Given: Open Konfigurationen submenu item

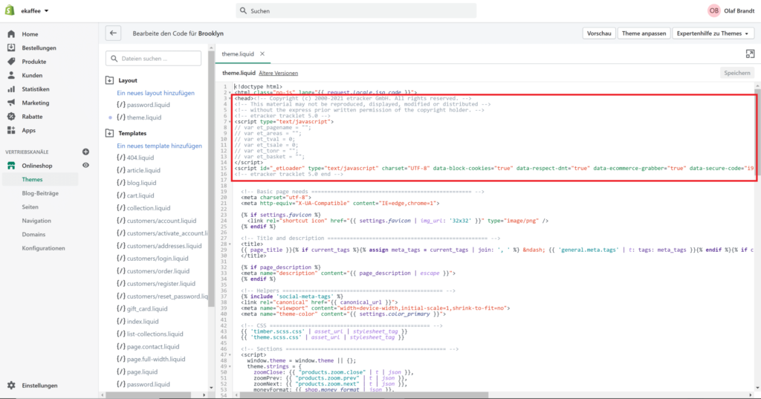Looking at the screenshot, I should click(43, 248).
